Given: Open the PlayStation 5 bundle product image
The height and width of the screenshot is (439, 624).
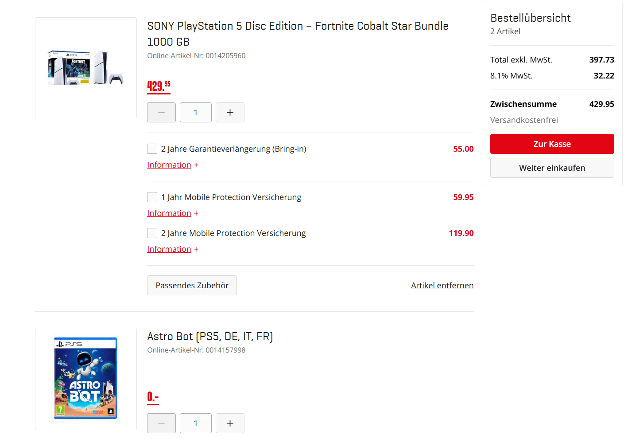Looking at the screenshot, I should pos(86,68).
